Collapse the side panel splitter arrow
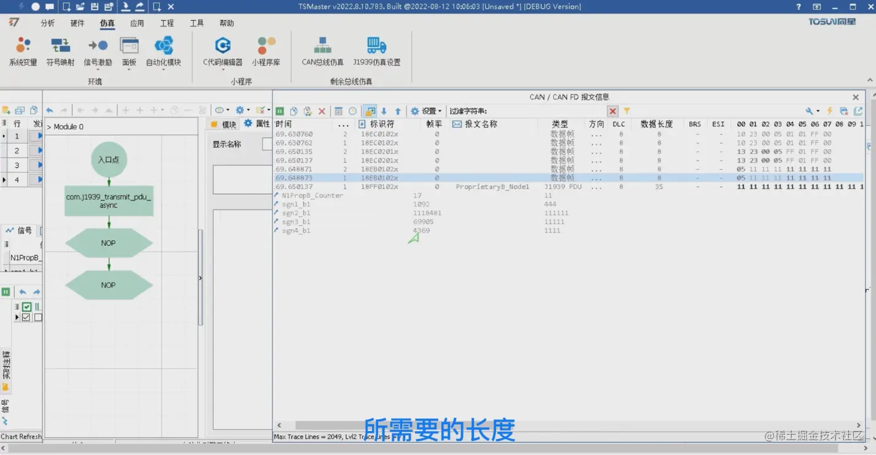Viewport: 876px width, 455px height. tap(200, 278)
